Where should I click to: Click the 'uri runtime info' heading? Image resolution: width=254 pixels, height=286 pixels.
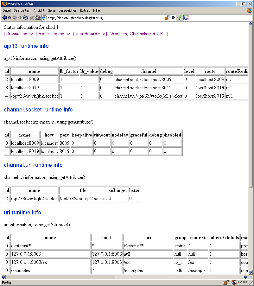(22, 213)
